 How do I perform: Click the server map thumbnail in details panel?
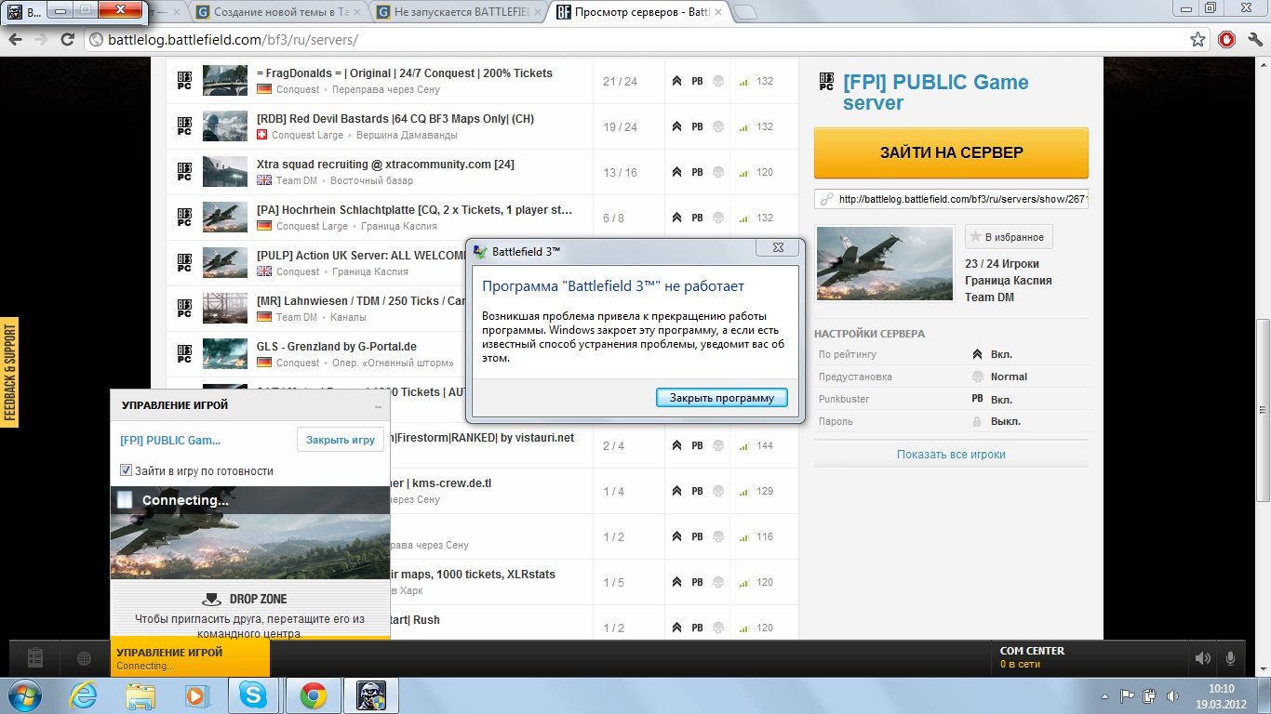coord(885,264)
